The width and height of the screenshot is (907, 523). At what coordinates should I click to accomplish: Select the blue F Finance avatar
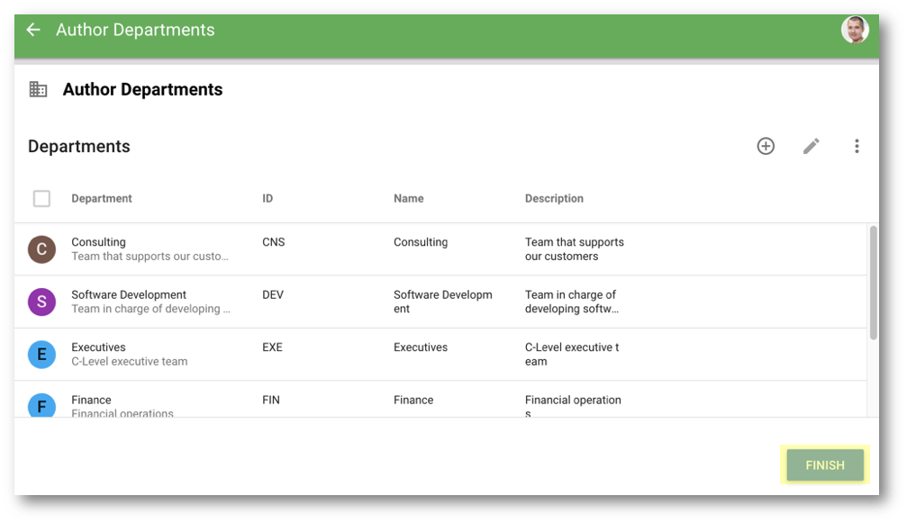[41, 404]
